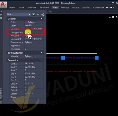118x116 pixels.
Task: Open the Collaborate ribbon tab
Action: coord(99,8)
